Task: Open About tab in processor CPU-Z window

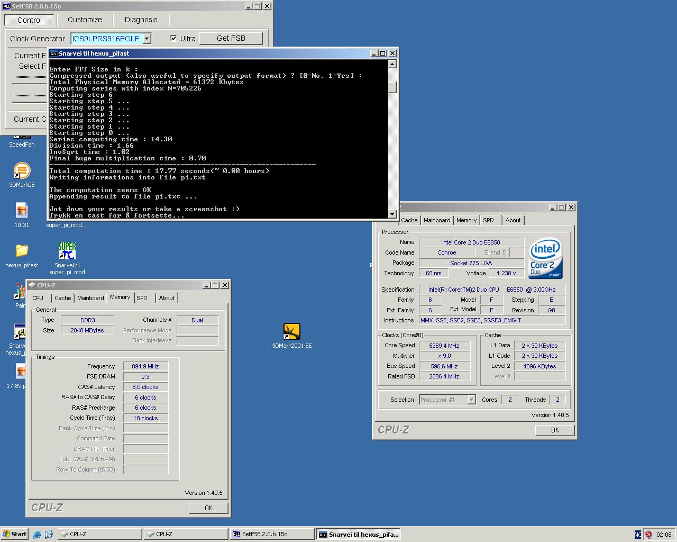Action: [x=513, y=220]
